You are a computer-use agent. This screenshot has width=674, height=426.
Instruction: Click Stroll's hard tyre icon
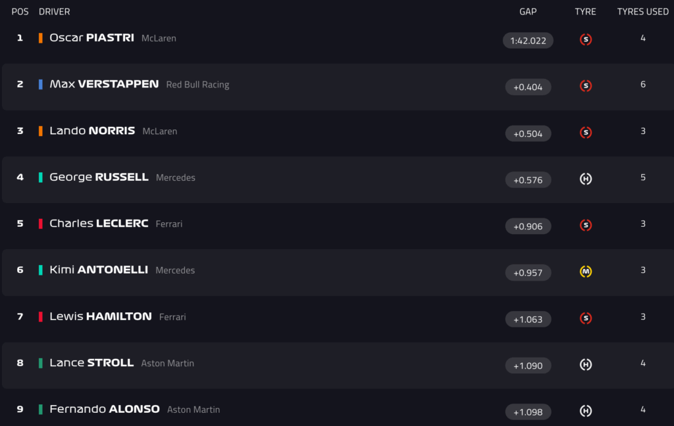coord(585,364)
